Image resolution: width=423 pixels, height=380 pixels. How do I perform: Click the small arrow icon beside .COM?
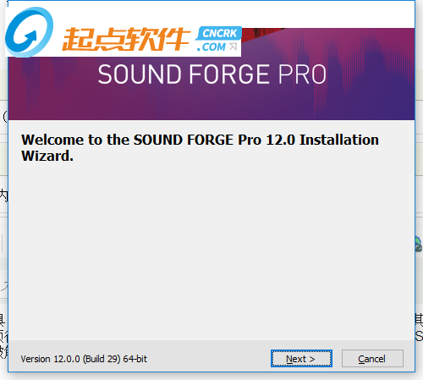click(233, 47)
